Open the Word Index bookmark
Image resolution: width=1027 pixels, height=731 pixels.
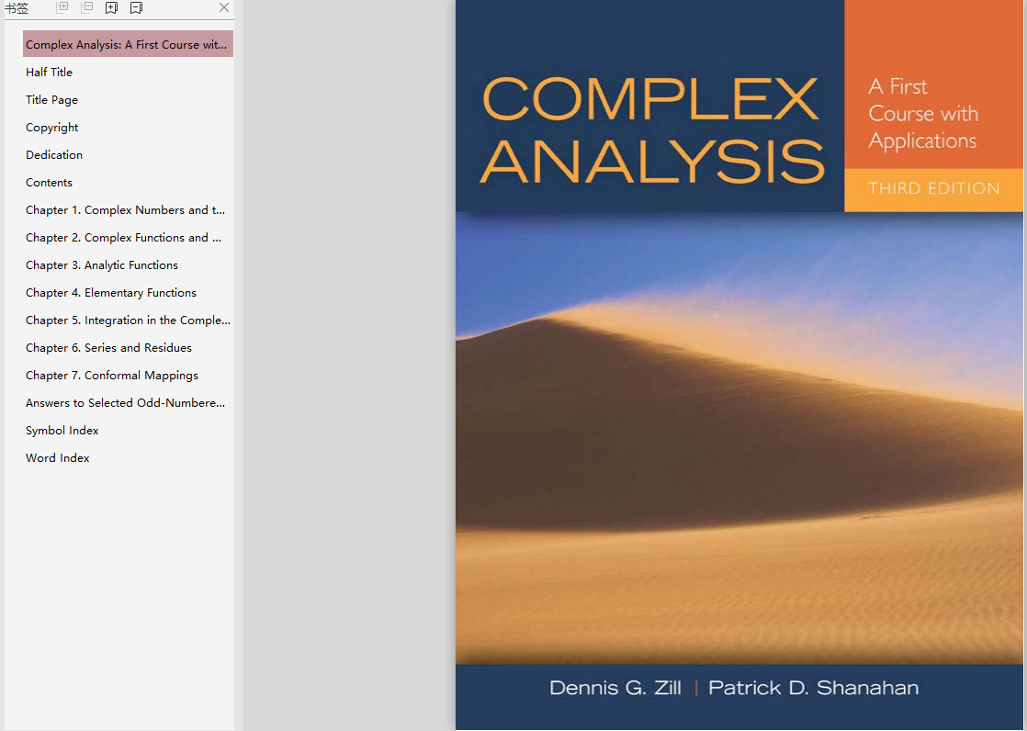pos(58,457)
